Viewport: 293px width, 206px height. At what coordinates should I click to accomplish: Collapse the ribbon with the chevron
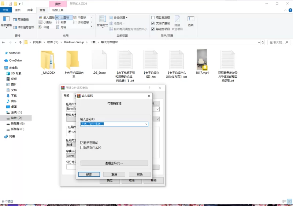point(285,10)
